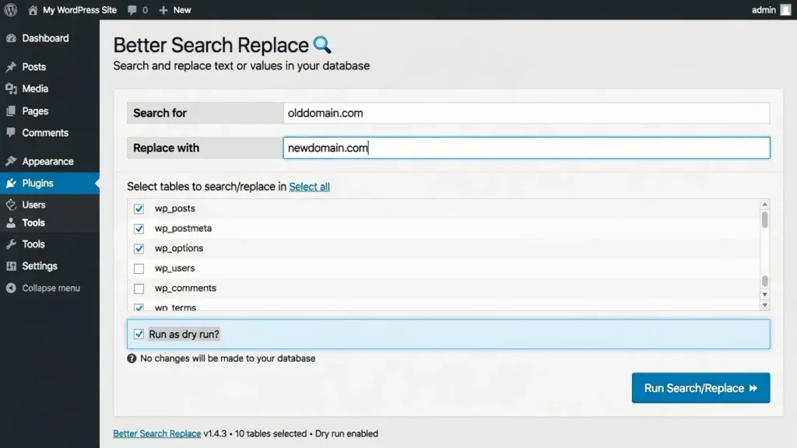Click New in the admin bar
Viewport: 797px width, 448px height.
click(x=182, y=10)
